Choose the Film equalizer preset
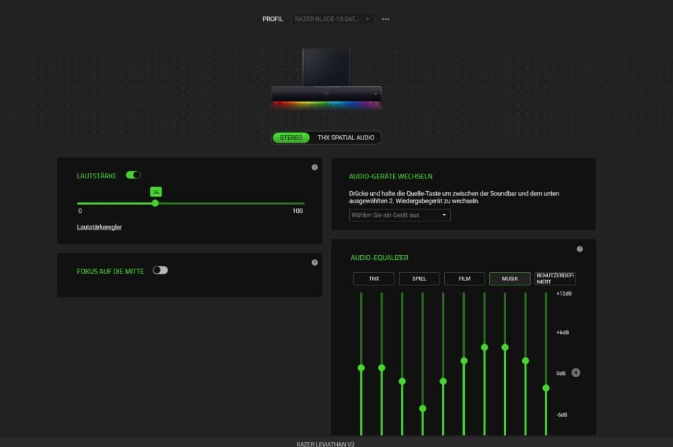 (x=464, y=279)
